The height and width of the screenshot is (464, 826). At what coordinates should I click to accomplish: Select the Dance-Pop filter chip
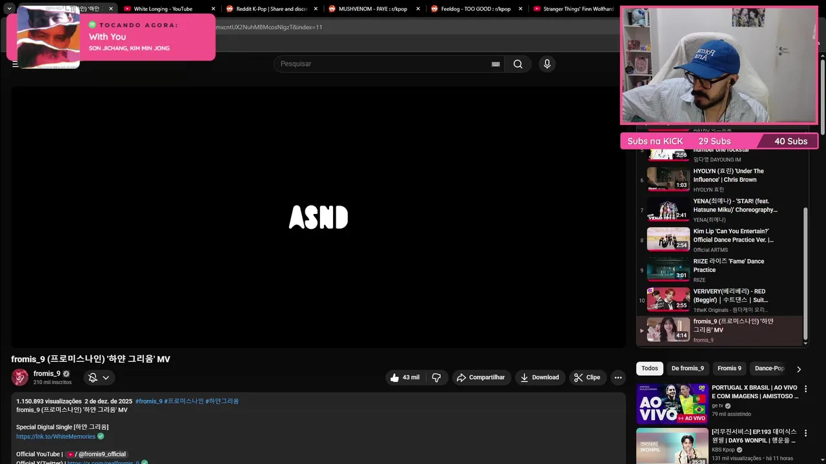point(769,369)
